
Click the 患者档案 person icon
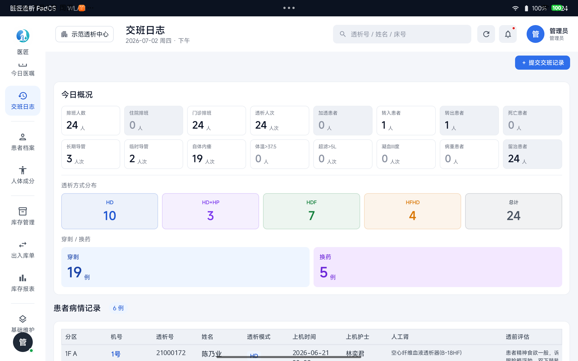23,137
